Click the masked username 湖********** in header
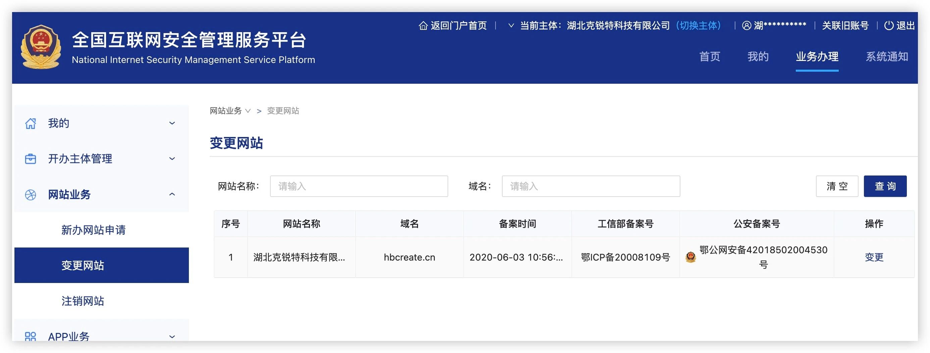930x353 pixels. [780, 25]
